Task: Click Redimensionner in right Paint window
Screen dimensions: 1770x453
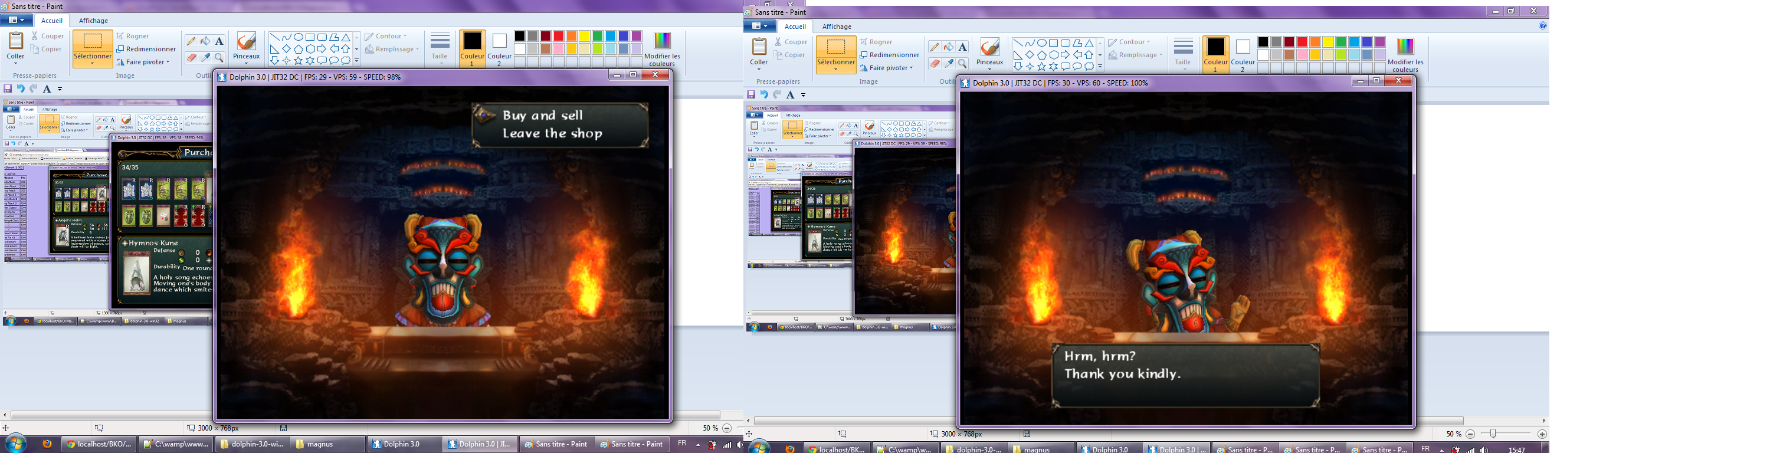Action: (889, 55)
